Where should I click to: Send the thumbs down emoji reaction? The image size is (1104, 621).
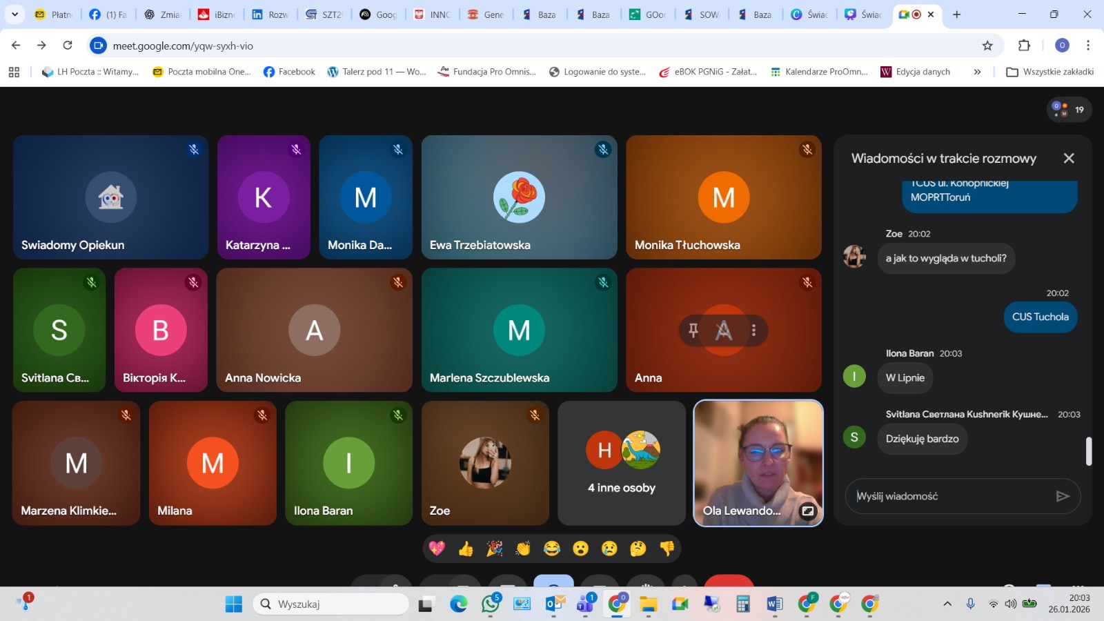click(x=667, y=549)
